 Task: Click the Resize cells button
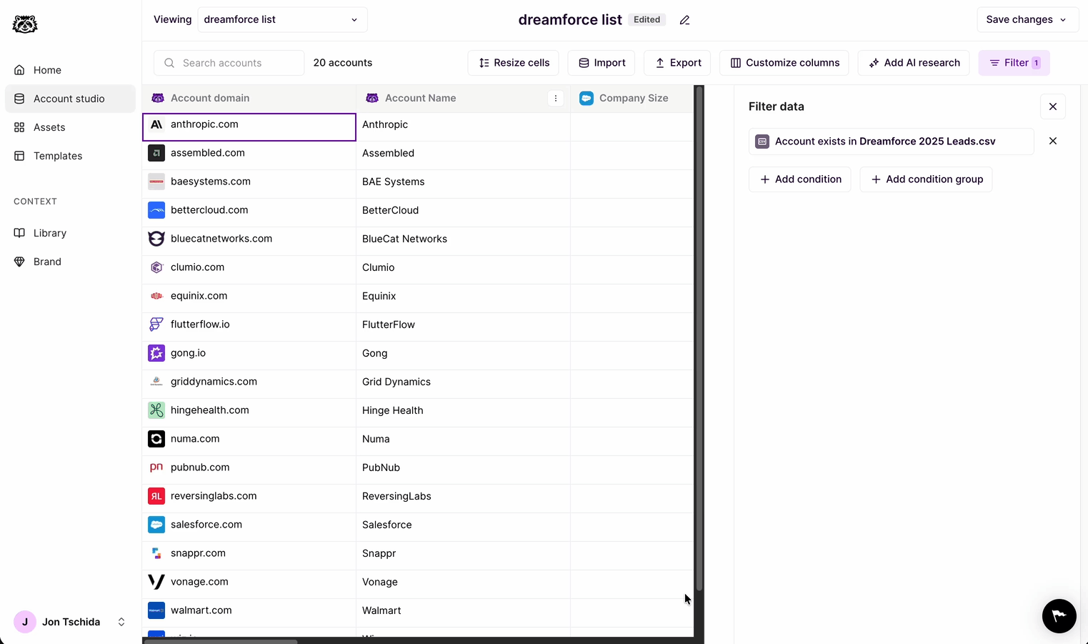pyautogui.click(x=514, y=63)
